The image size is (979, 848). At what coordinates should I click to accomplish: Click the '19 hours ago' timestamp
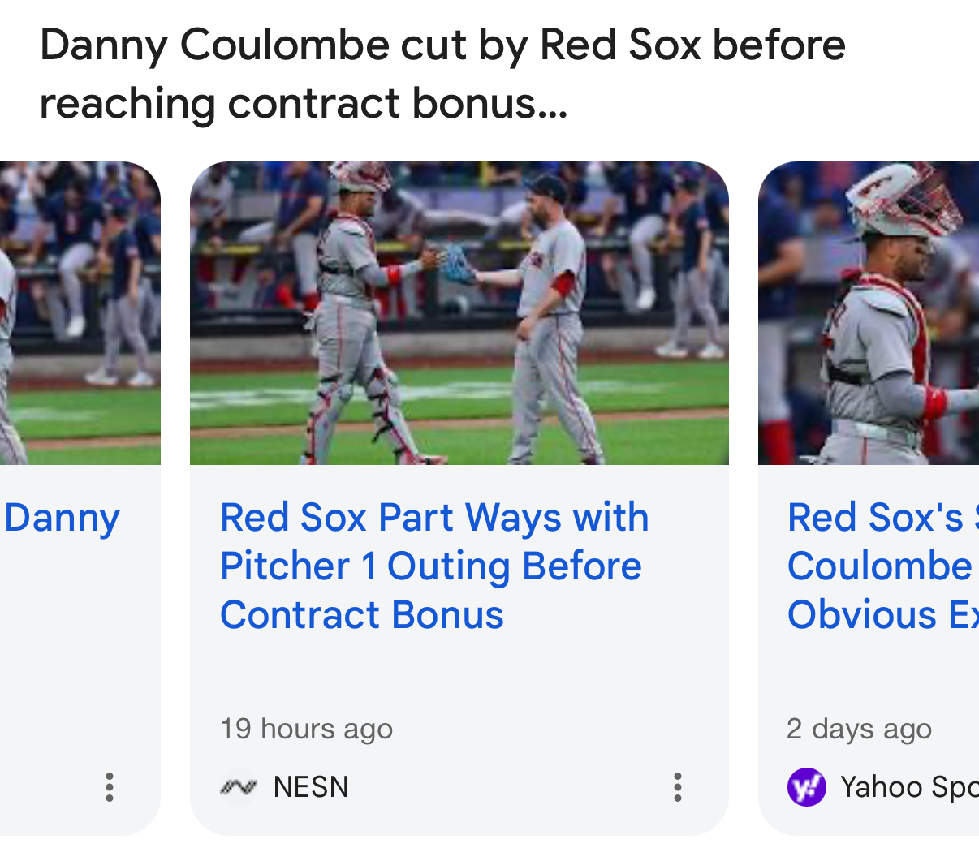tap(306, 729)
